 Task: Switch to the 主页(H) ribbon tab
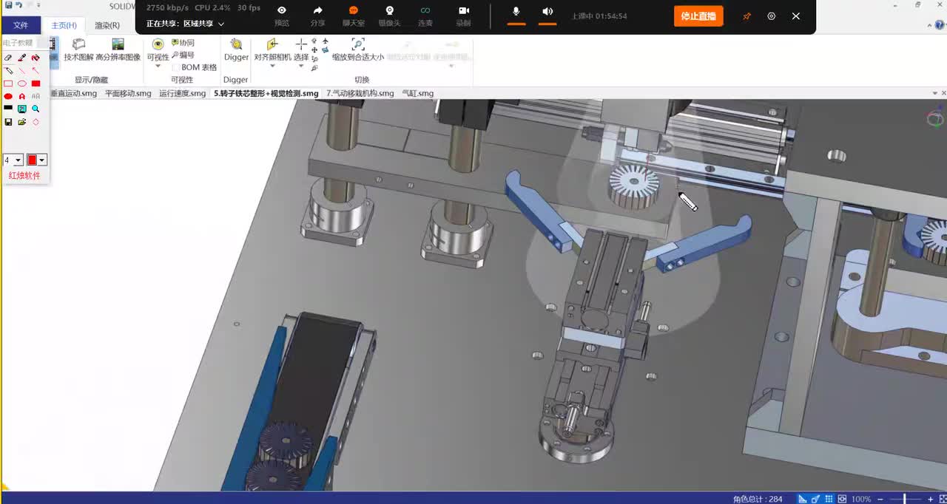pyautogui.click(x=64, y=25)
